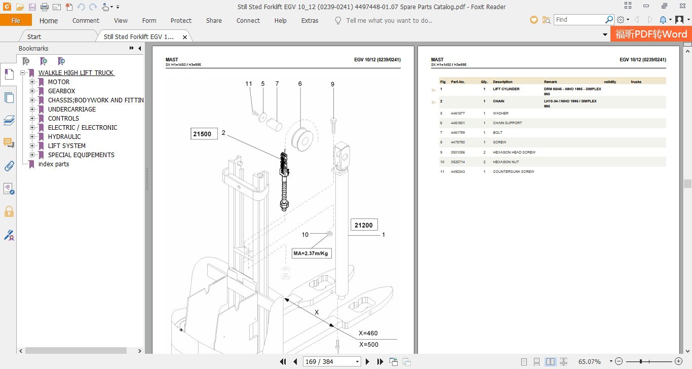Click the orange heart favorites icon
Image resolution: width=692 pixels, height=369 pixels.
pos(534,20)
